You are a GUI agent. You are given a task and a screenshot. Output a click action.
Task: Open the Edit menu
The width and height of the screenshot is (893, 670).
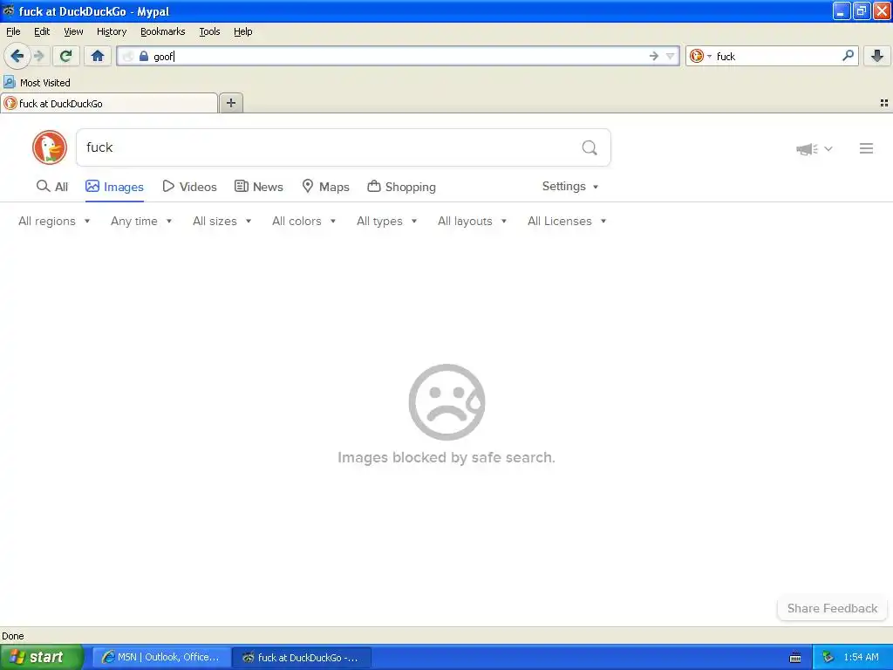click(42, 31)
